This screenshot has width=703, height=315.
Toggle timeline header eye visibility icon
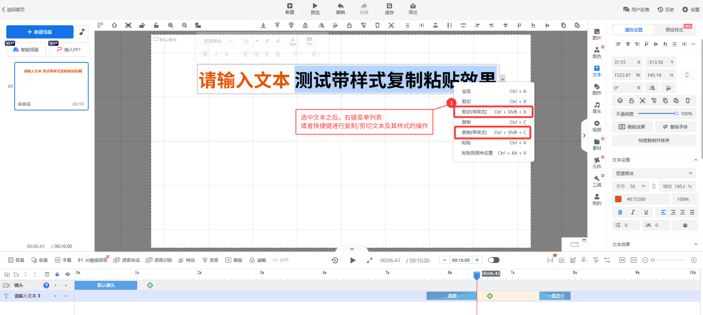coord(68,274)
